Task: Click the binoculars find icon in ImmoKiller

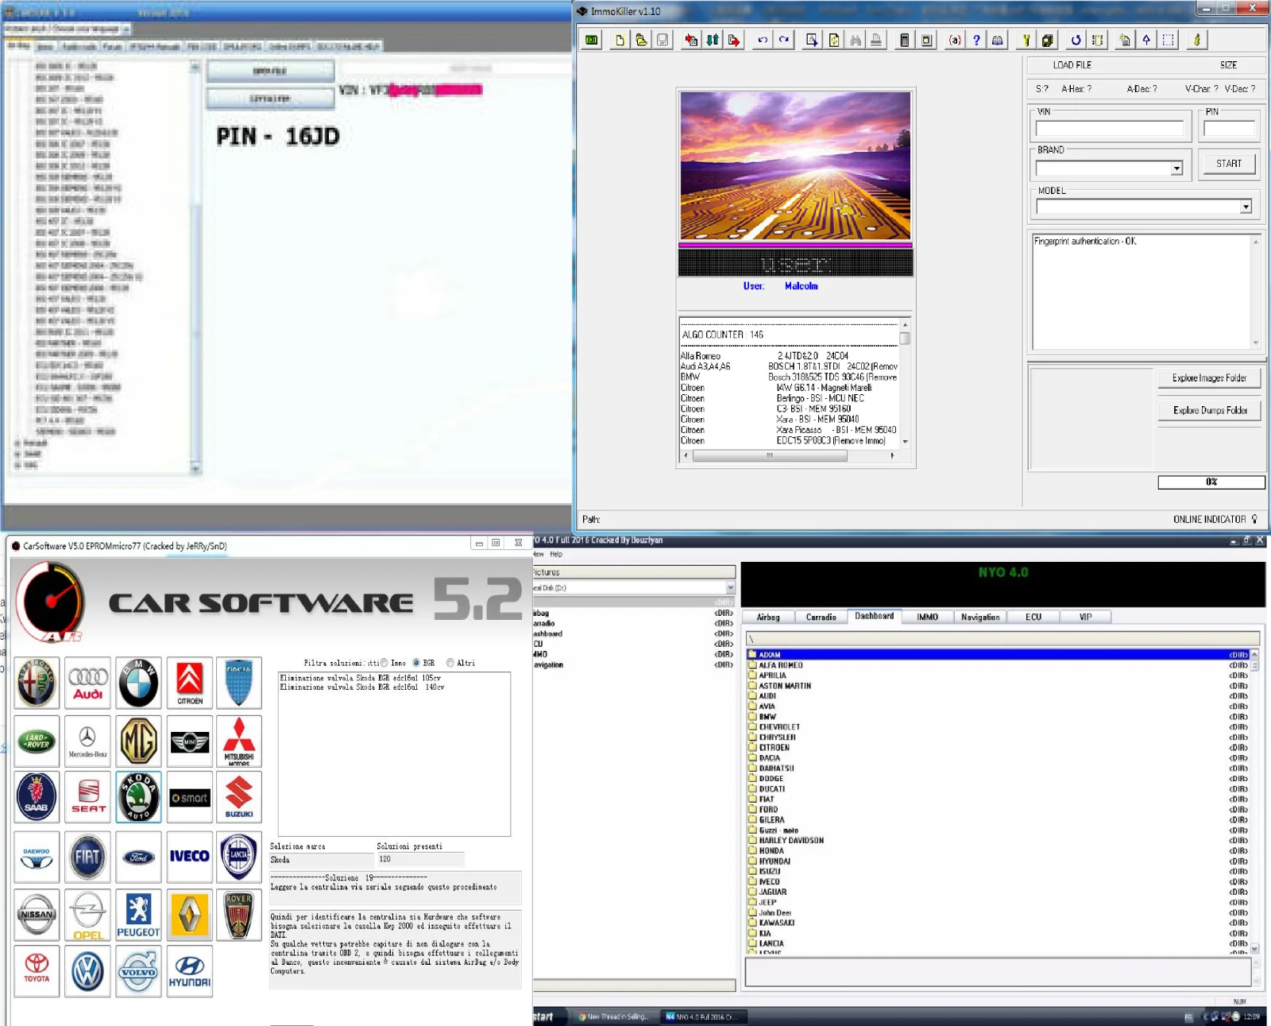Action: 856,41
